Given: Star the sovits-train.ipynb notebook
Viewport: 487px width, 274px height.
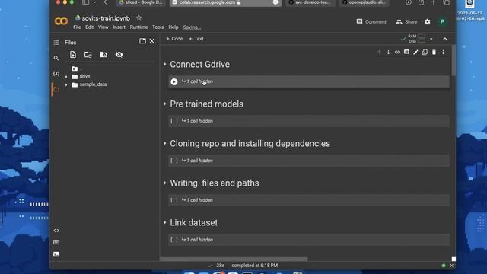Looking at the screenshot, I should 138,18.
